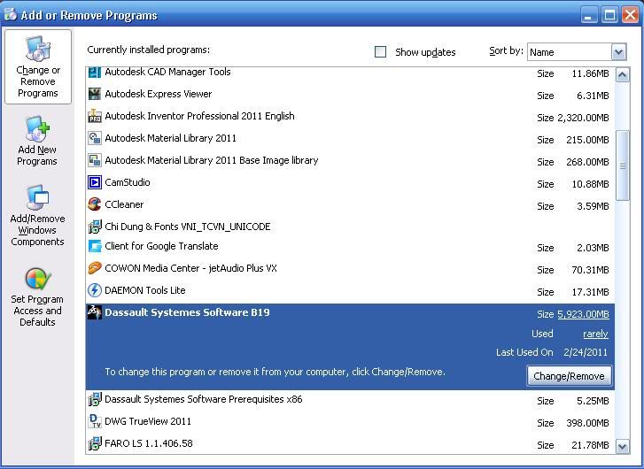Open Add/Remove Windows Components
This screenshot has width=644, height=469.
point(37,215)
